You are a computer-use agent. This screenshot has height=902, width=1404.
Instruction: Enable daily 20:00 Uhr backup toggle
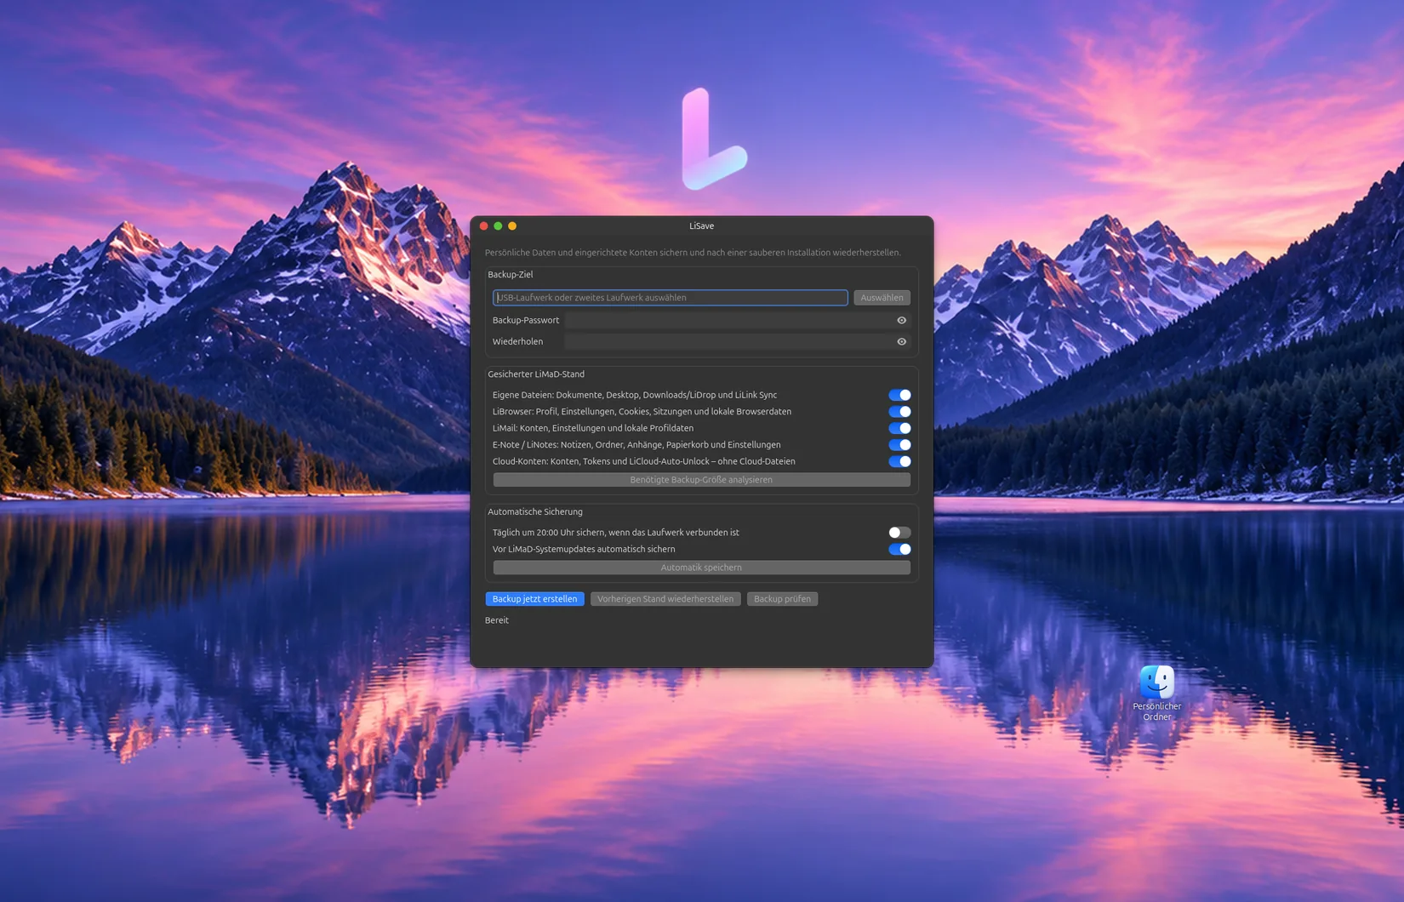point(899,533)
